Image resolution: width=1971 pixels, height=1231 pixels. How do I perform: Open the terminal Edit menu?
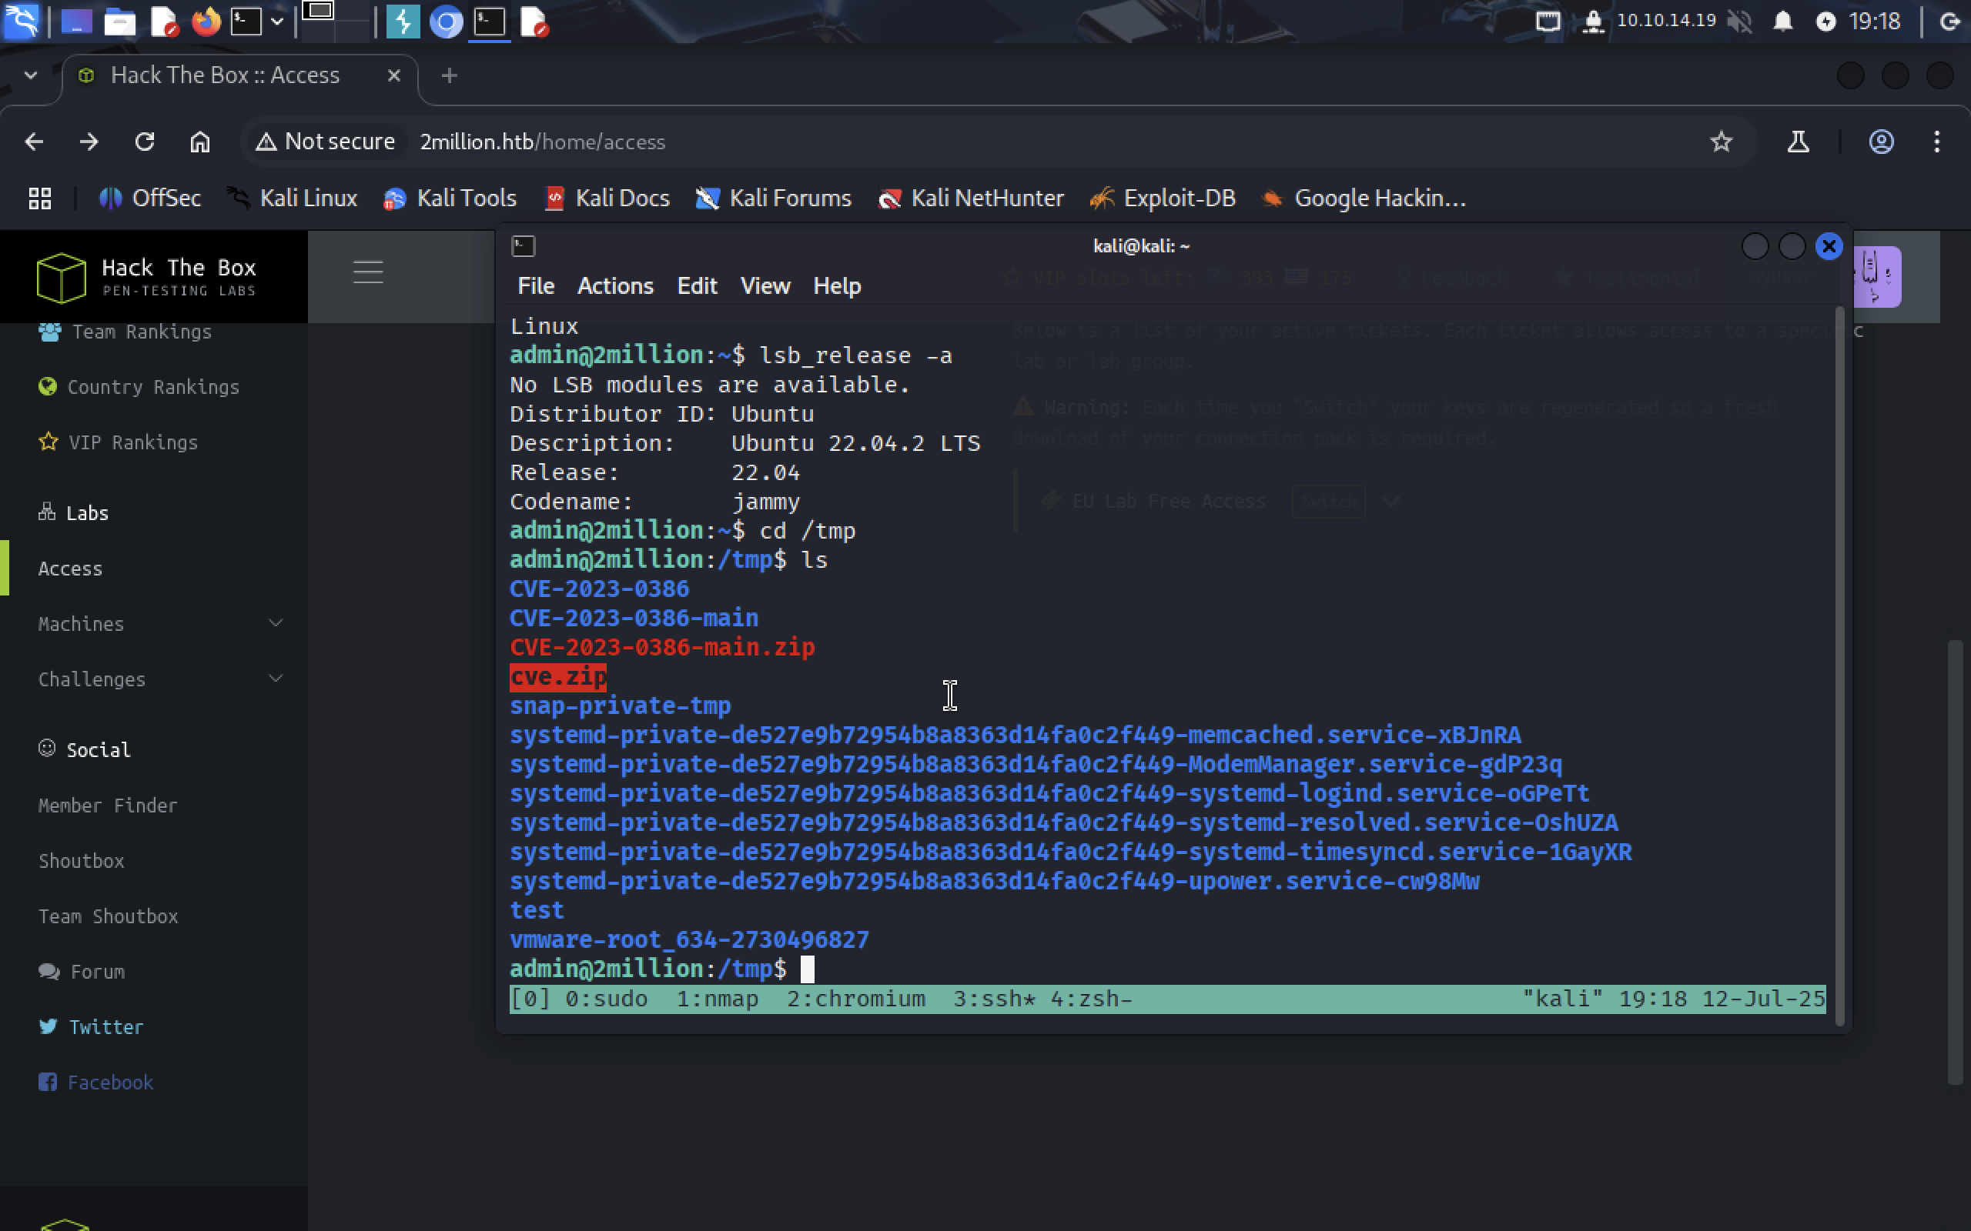(698, 285)
